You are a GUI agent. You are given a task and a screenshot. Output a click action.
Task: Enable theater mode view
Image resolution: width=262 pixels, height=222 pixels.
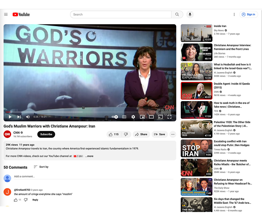pos(151,117)
